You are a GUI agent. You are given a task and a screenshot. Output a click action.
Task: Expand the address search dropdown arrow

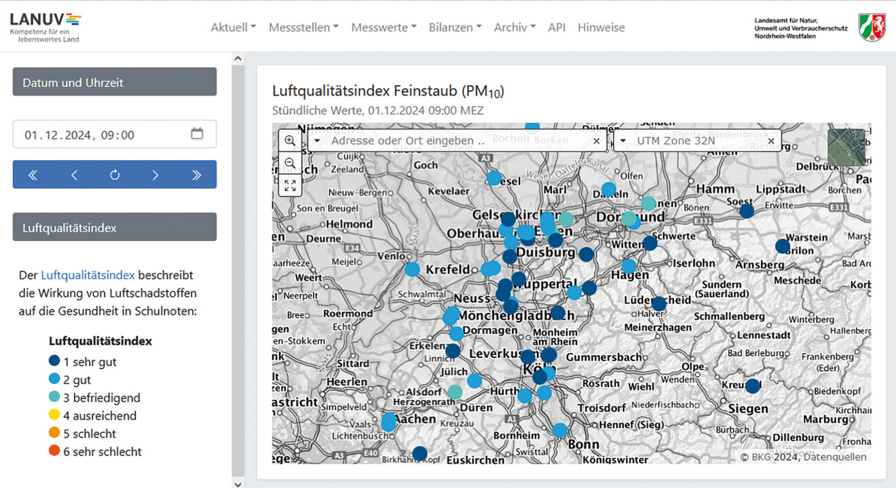(x=317, y=141)
